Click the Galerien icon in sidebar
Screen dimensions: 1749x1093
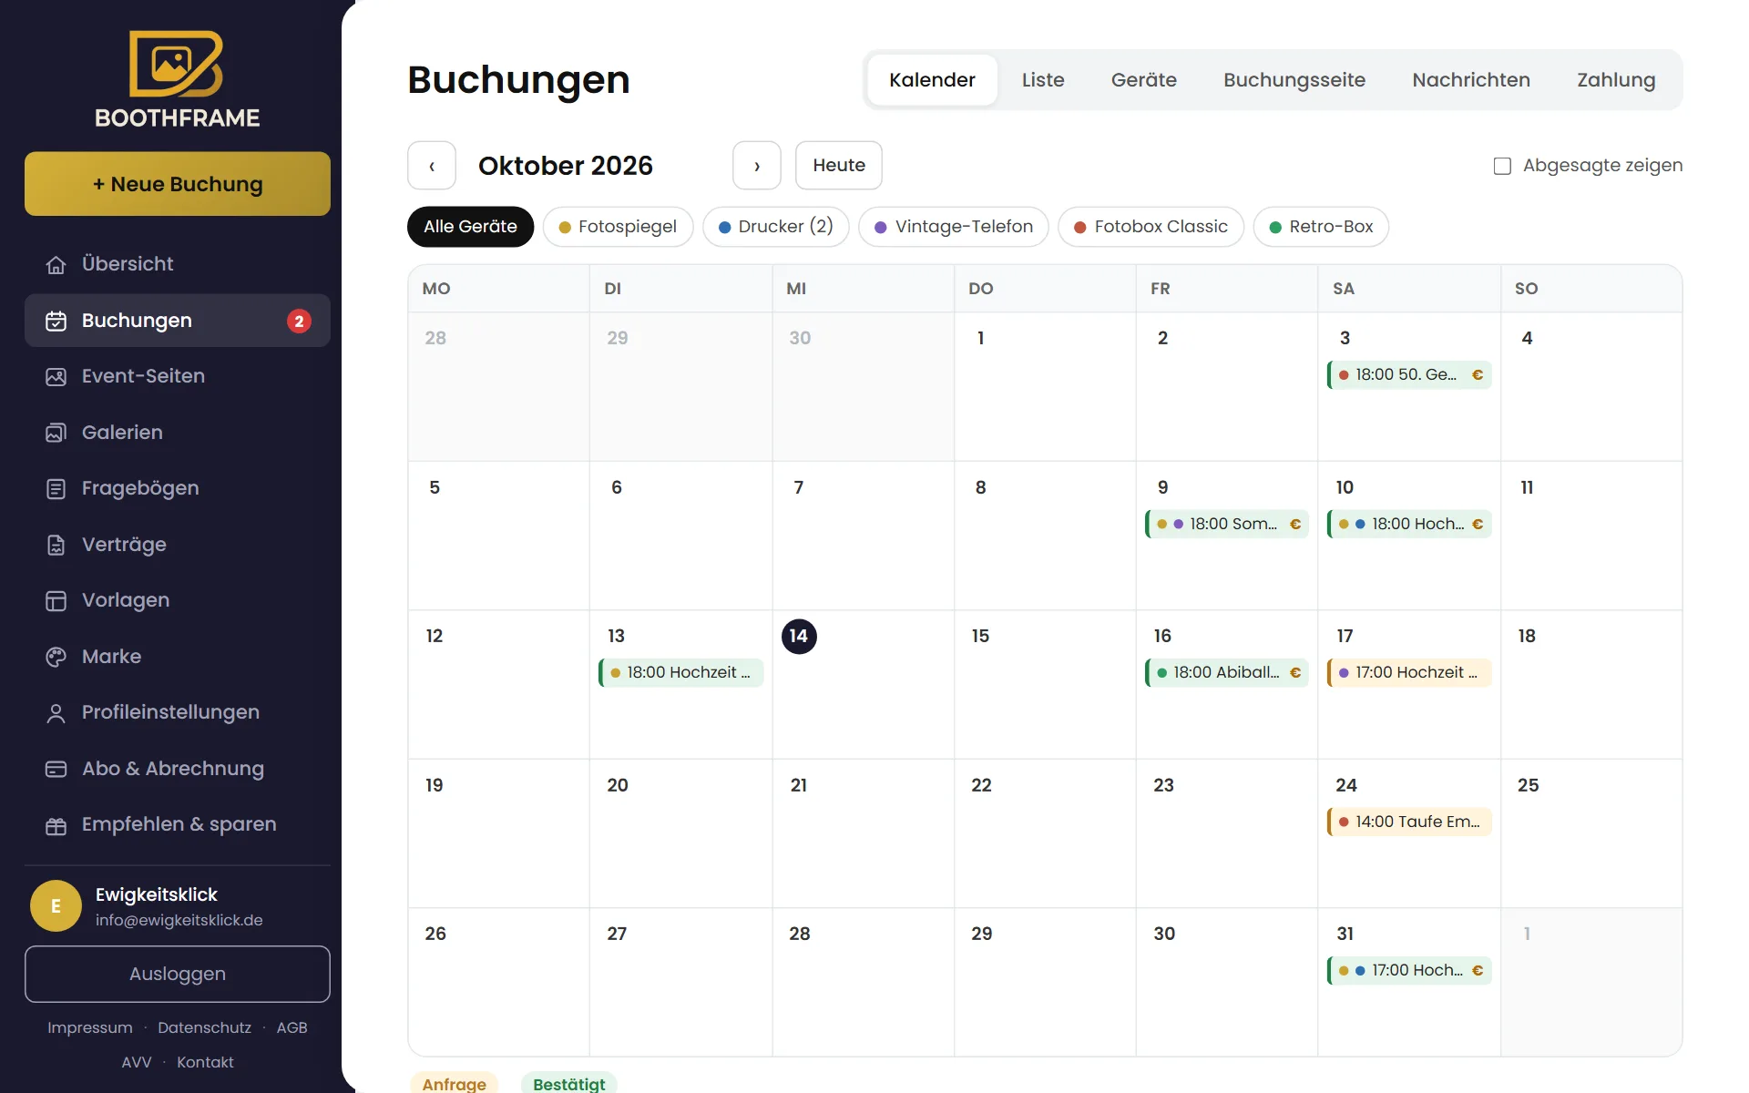coord(56,433)
